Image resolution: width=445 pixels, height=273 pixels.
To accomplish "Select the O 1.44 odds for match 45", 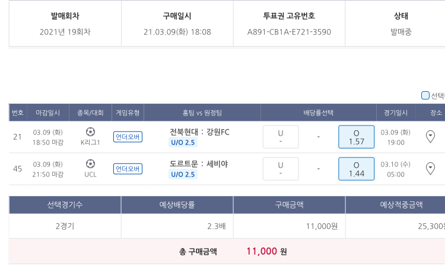I will click(x=356, y=169).
